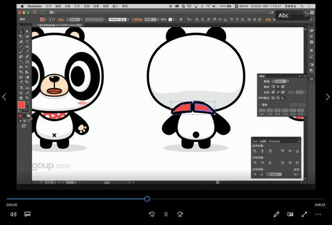Image resolution: width=332 pixels, height=225 pixels.
Task: Open fill color dropdown in control bar
Action: coord(45,20)
